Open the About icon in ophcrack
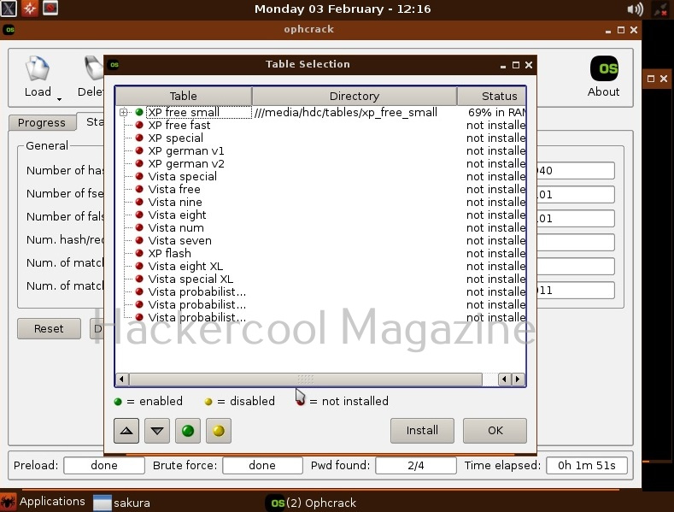 pyautogui.click(x=603, y=76)
